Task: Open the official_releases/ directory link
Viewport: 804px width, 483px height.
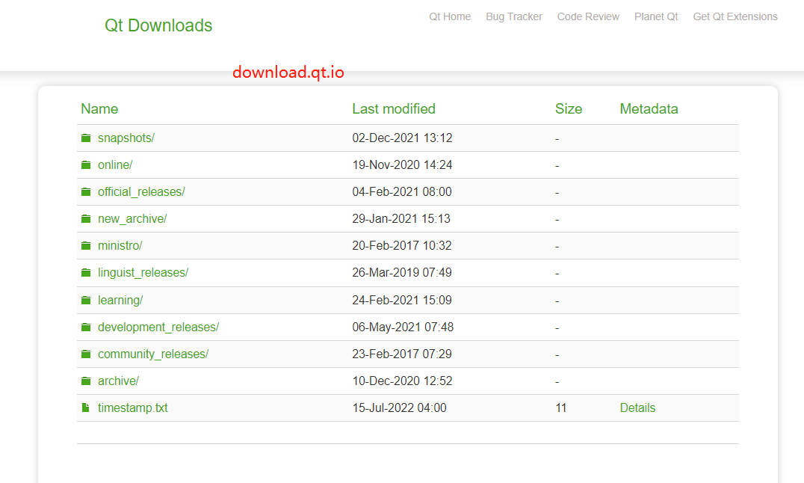Action: [141, 192]
